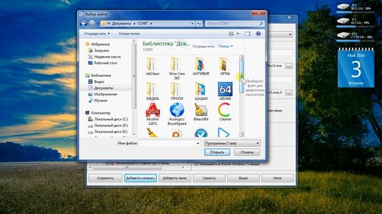Click Удалить in the back window
The height and width of the screenshot is (214, 382).
point(209,178)
